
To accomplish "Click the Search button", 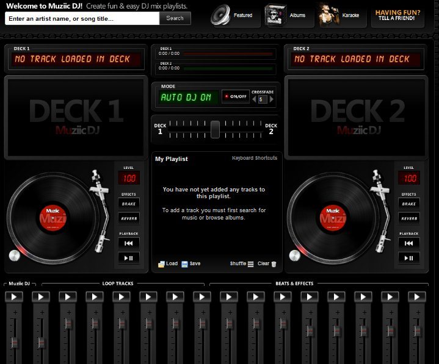I will (175, 18).
